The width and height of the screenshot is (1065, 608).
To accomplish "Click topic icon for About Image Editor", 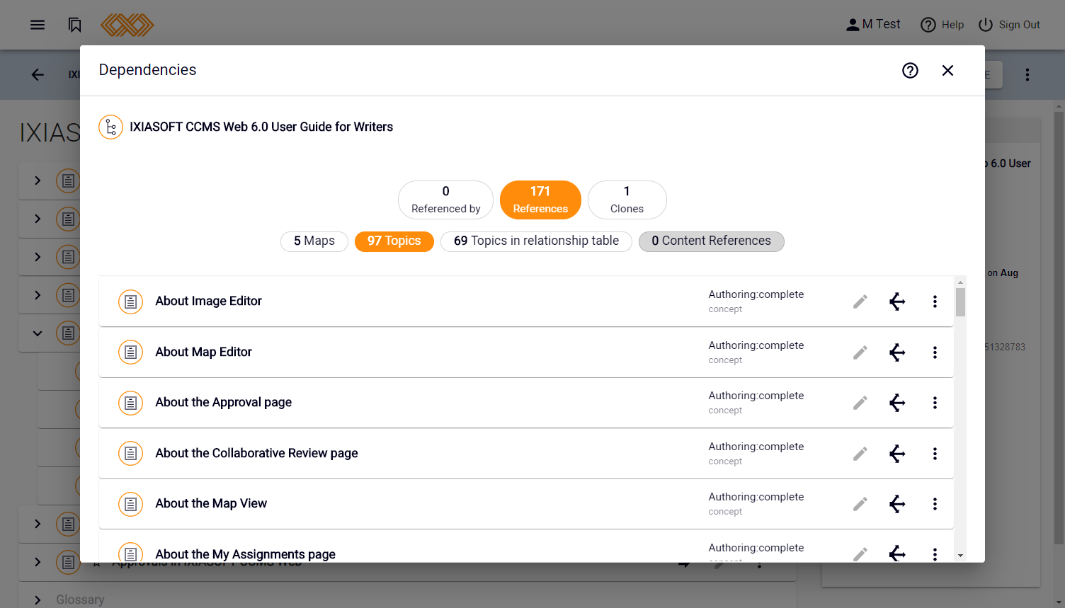I will [x=130, y=302].
